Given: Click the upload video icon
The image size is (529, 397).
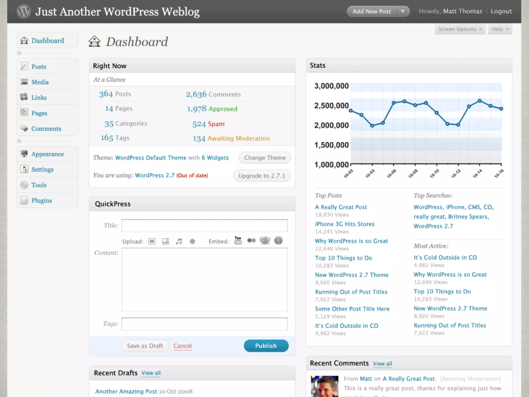Looking at the screenshot, I should click(165, 241).
